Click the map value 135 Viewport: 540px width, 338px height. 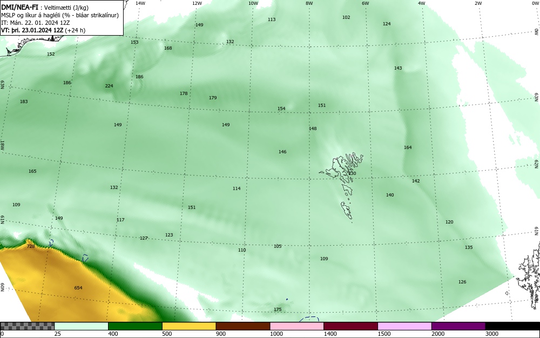[x=469, y=247]
